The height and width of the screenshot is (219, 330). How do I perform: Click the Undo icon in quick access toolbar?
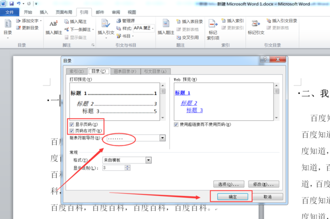(19, 4)
